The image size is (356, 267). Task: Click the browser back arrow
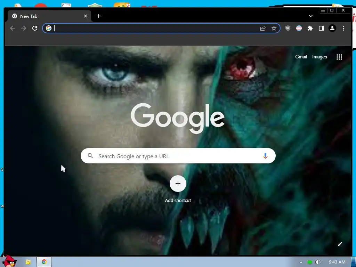(13, 28)
